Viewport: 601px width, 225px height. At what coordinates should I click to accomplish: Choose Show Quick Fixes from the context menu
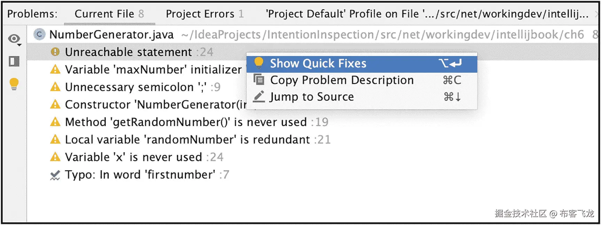click(x=318, y=64)
